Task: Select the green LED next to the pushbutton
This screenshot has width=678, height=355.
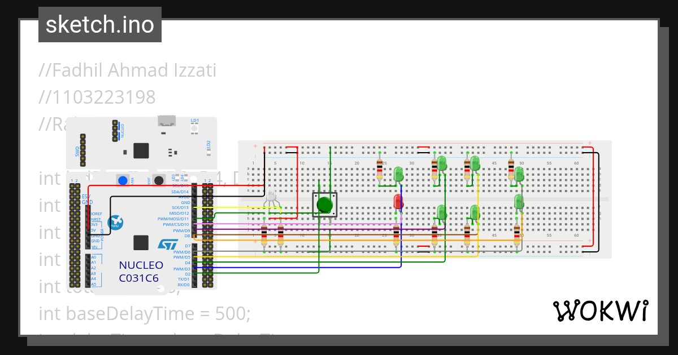Action: (398, 174)
